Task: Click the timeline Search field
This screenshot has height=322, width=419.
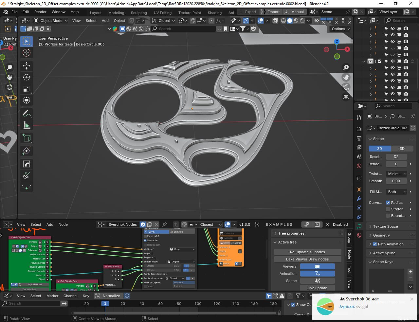Action: pyautogui.click(x=31, y=303)
